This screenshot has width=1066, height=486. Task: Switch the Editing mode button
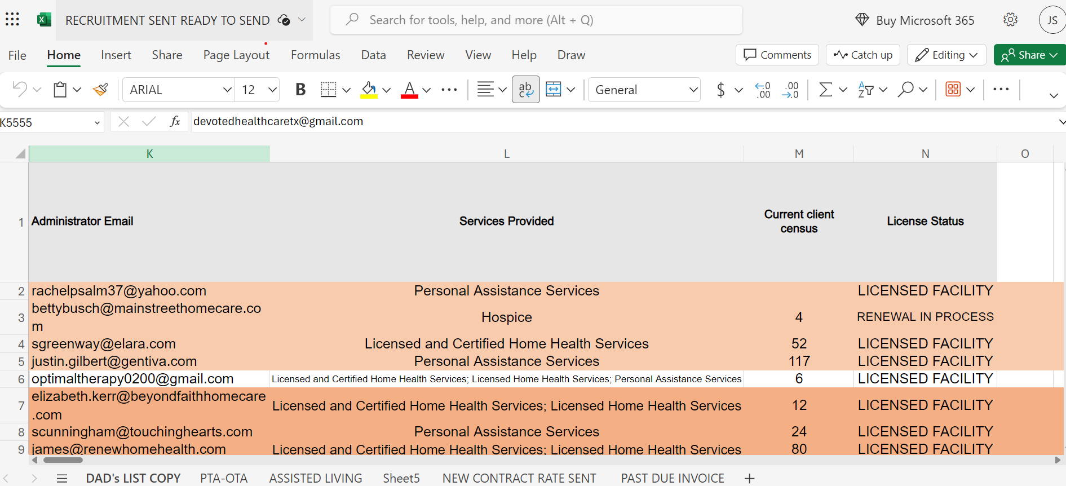946,55
